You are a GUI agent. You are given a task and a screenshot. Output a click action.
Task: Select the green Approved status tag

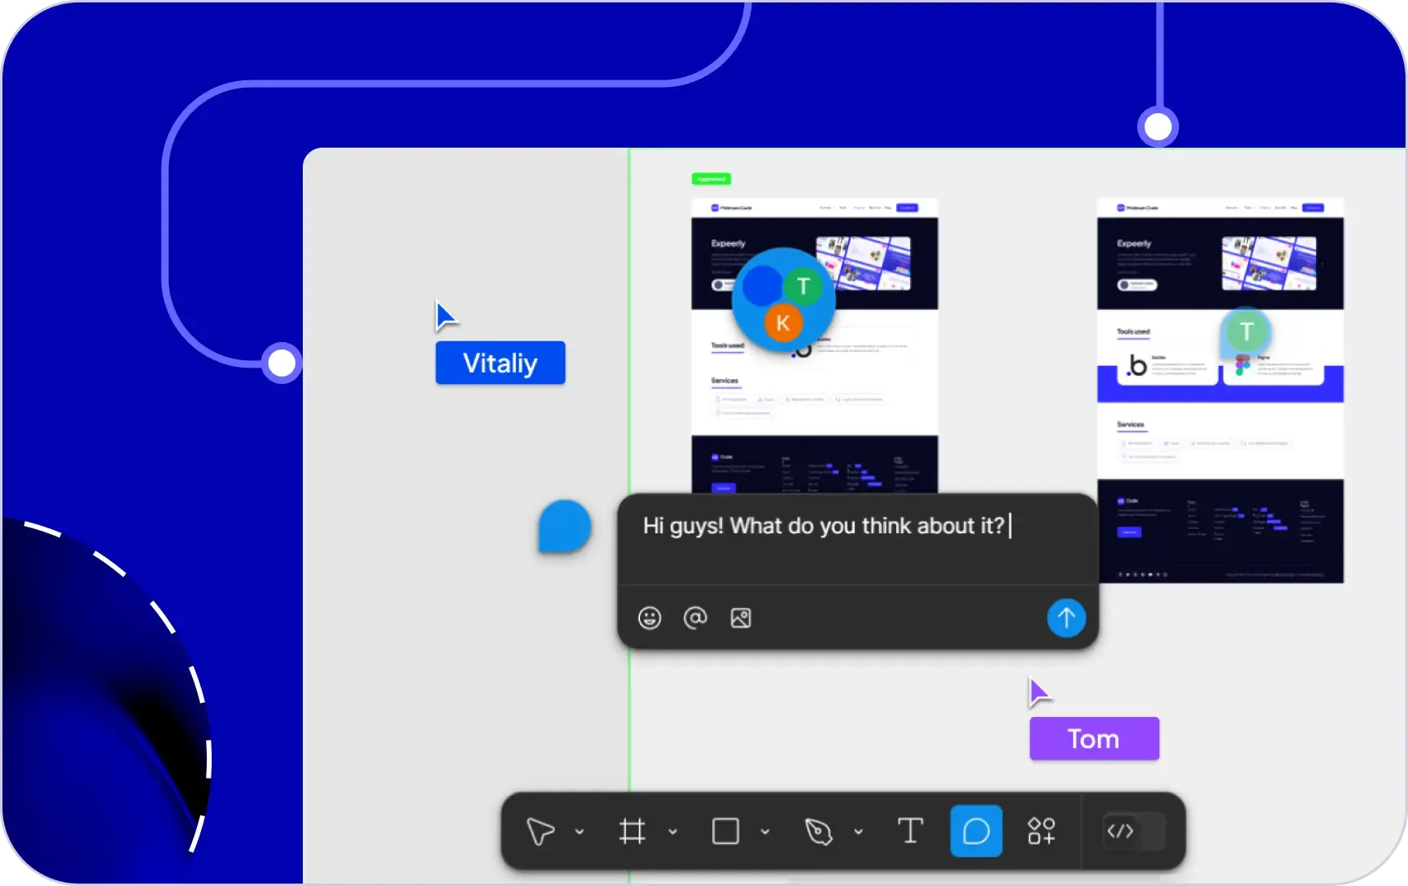tap(711, 179)
